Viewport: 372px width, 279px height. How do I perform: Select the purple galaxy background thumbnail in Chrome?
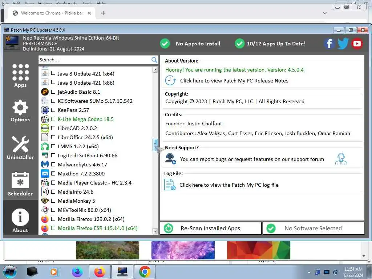183,250
